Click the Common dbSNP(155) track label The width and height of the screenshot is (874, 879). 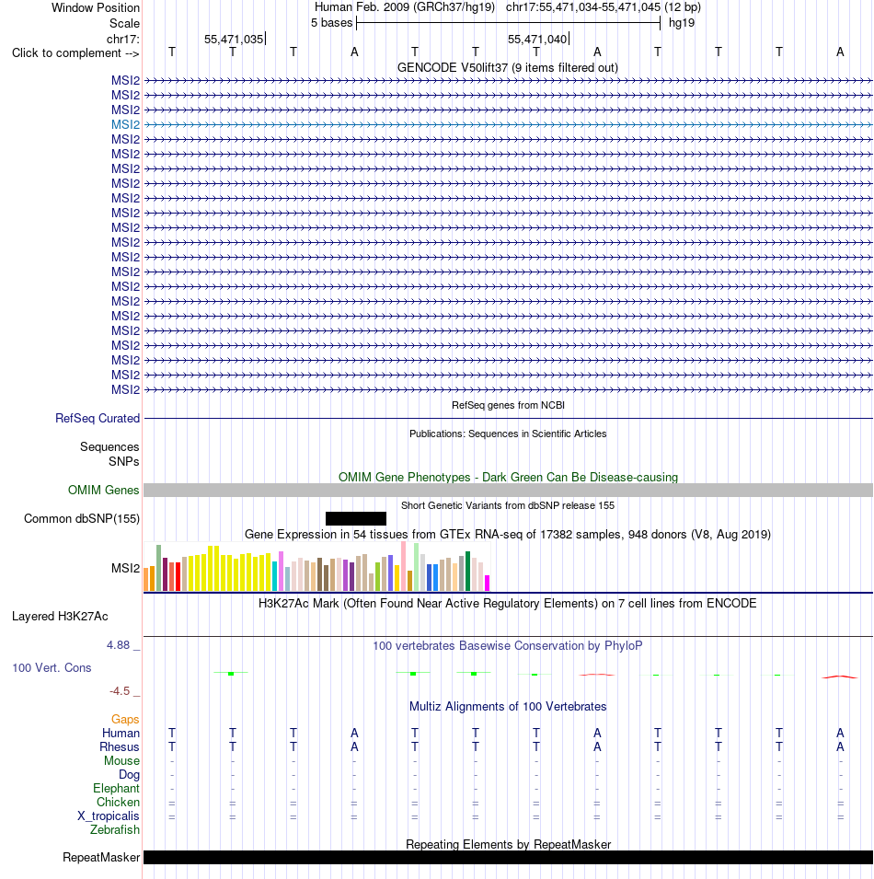pos(82,518)
